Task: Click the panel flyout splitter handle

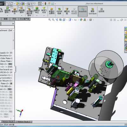Action: (x=16, y=69)
